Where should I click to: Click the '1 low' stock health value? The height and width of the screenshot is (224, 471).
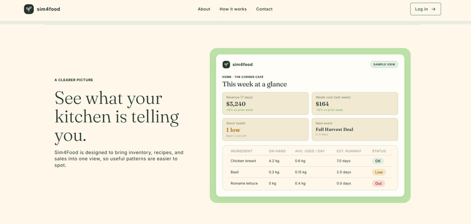233,130
